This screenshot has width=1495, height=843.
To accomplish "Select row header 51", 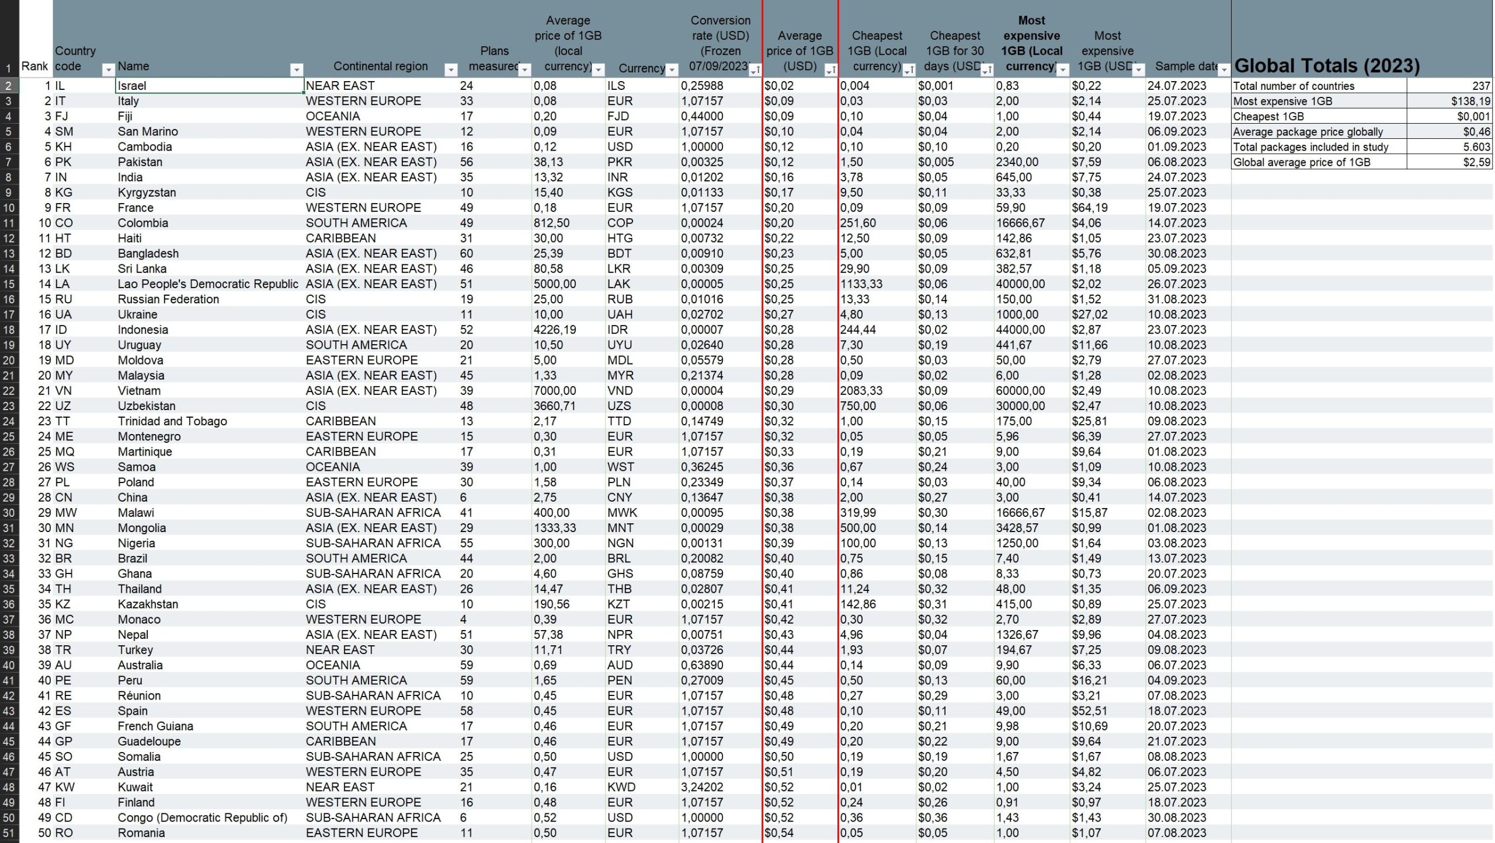I will (9, 833).
